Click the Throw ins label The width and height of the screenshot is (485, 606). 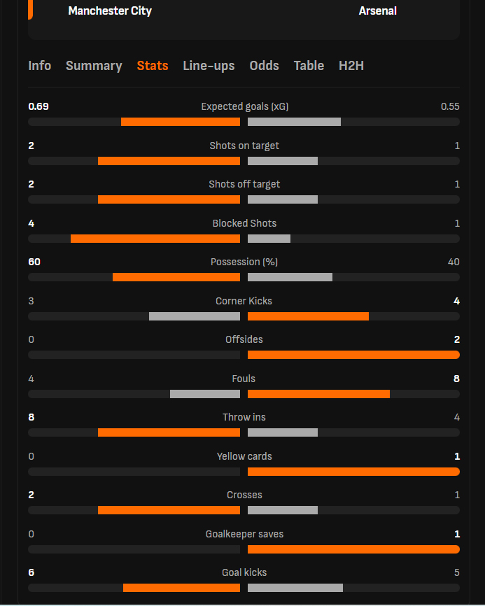pyautogui.click(x=244, y=417)
